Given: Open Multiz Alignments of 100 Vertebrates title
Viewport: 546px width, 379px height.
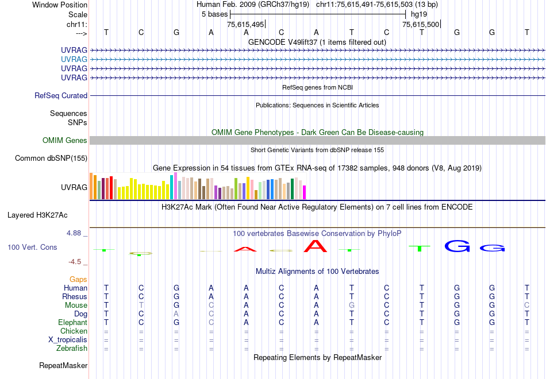Looking at the screenshot, I should pos(317,272).
